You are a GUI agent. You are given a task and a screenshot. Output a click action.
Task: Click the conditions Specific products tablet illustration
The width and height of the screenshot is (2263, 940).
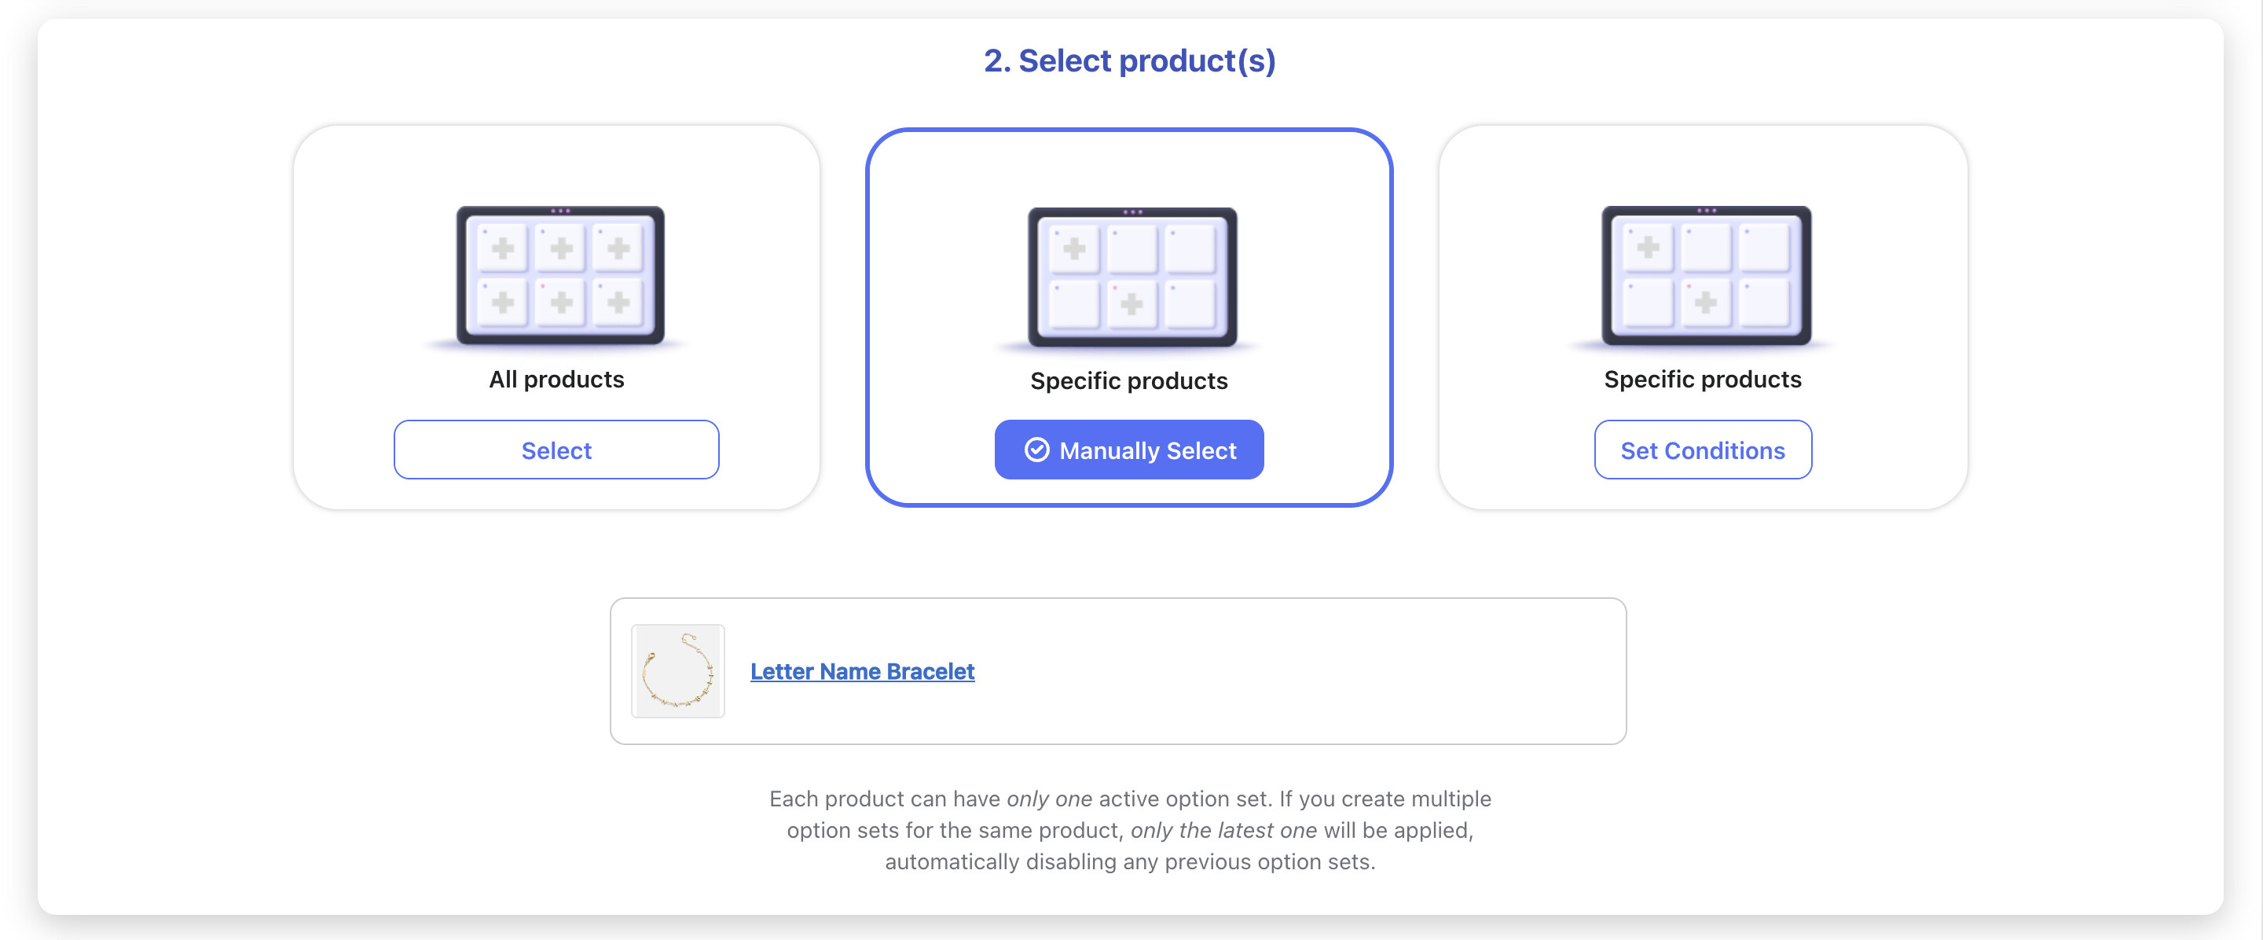click(x=1705, y=276)
